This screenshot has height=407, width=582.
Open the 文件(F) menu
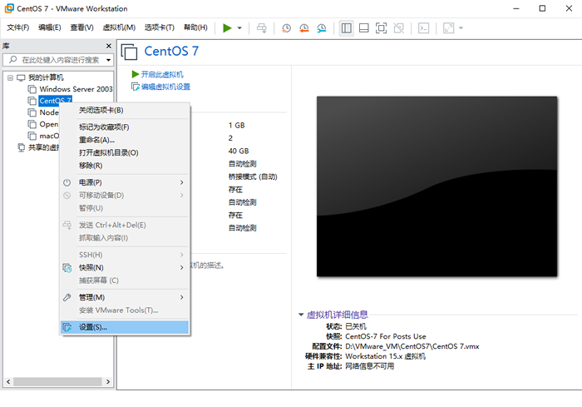point(17,27)
